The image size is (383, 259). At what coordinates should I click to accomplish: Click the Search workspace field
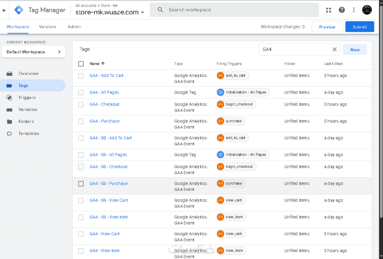tap(234, 10)
